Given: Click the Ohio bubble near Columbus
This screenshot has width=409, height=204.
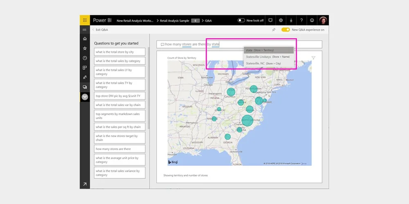Looking at the screenshot, I should coord(231,92).
